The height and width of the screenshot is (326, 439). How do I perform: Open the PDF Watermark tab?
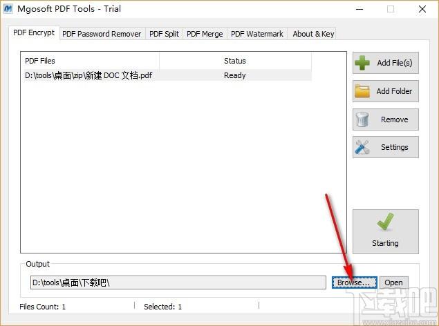[x=257, y=34]
